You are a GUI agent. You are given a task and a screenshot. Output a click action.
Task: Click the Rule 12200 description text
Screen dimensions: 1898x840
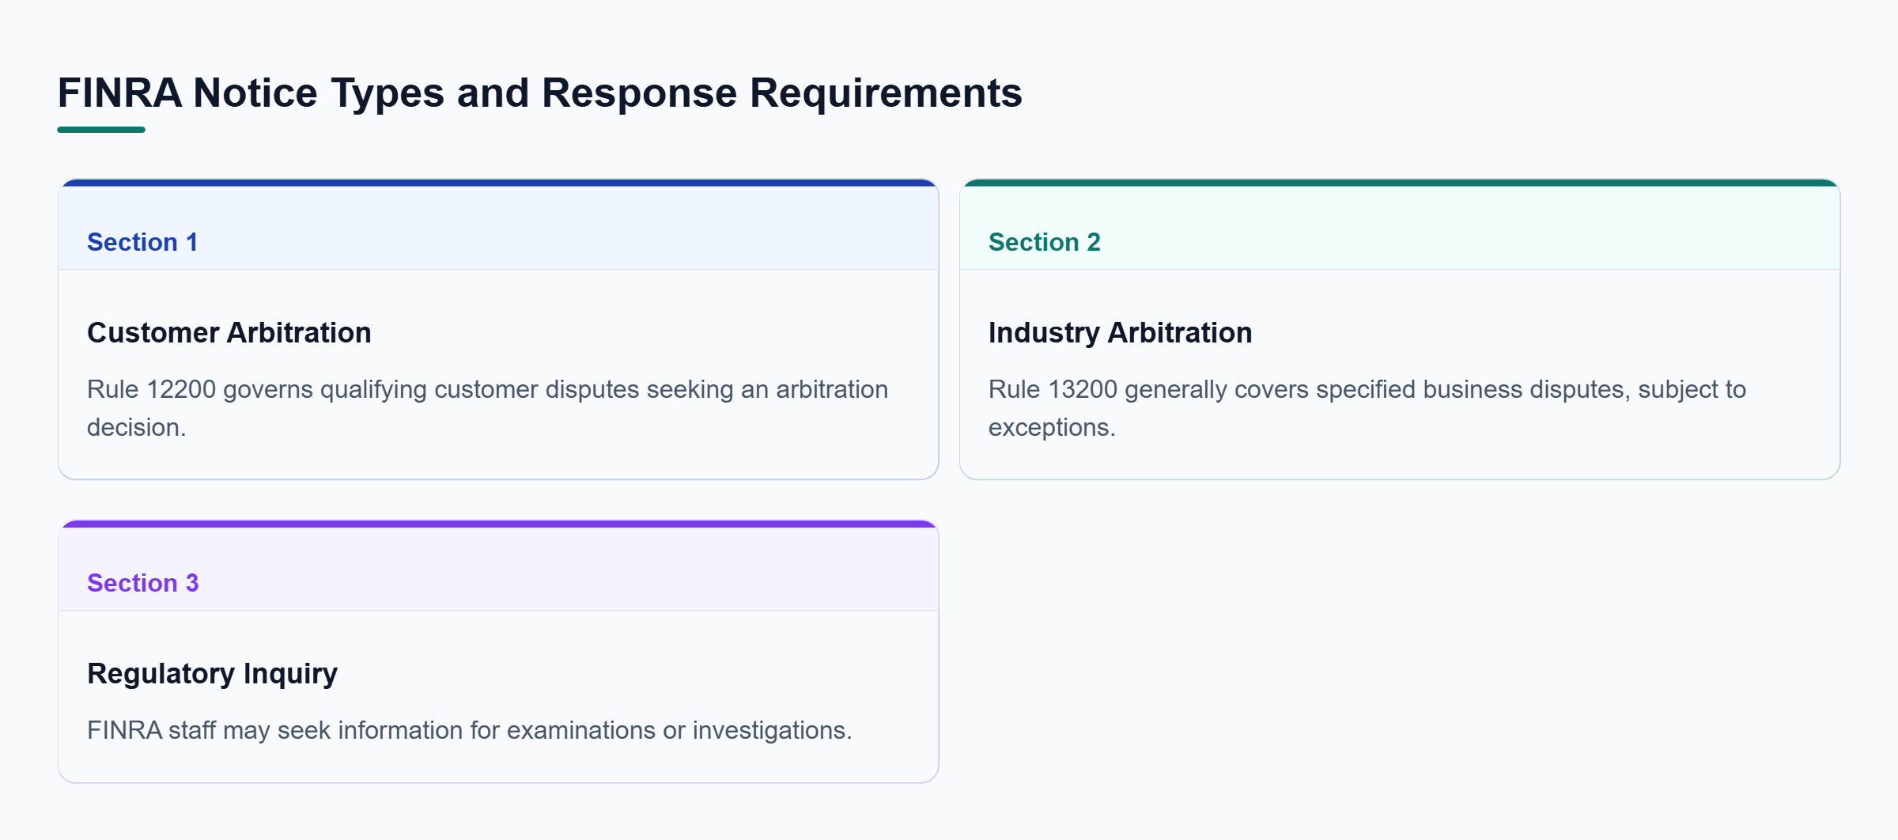[488, 408]
